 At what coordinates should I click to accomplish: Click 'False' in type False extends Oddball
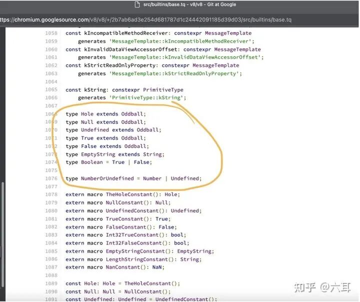[x=88, y=146]
